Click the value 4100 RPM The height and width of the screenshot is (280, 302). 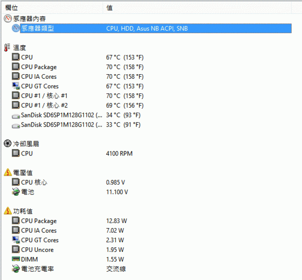[x=119, y=153]
